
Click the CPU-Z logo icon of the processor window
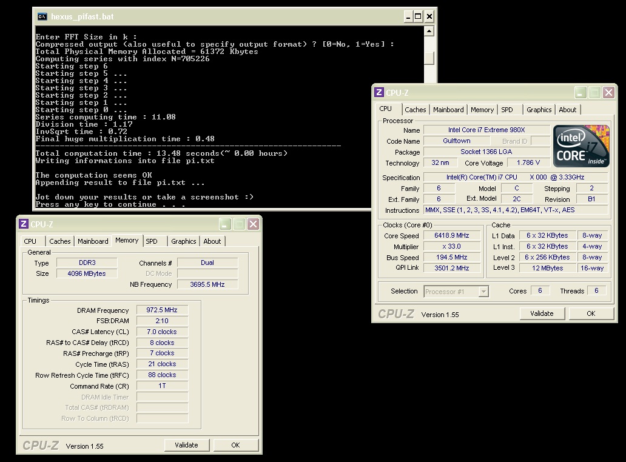coord(379,93)
